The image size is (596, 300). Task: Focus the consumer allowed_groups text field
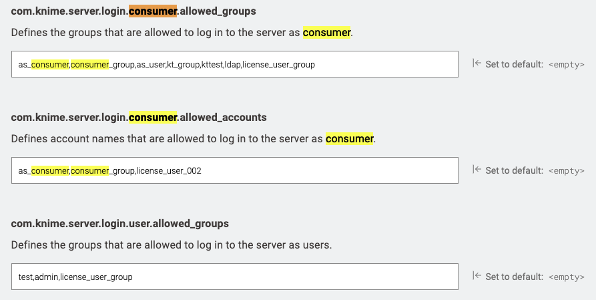(x=234, y=64)
